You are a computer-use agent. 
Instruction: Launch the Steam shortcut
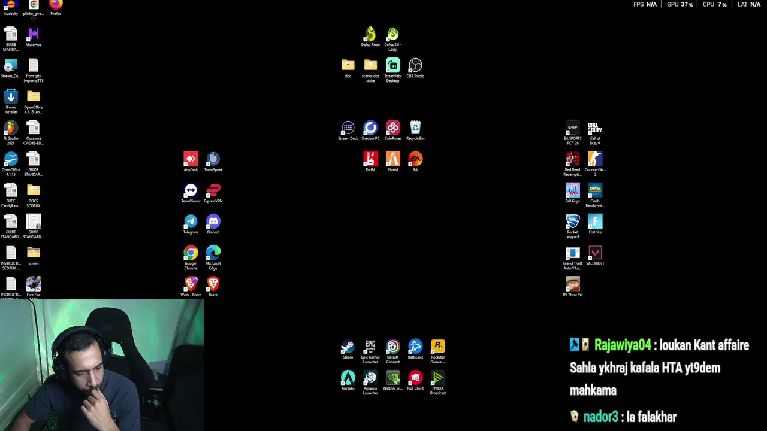[x=348, y=350]
